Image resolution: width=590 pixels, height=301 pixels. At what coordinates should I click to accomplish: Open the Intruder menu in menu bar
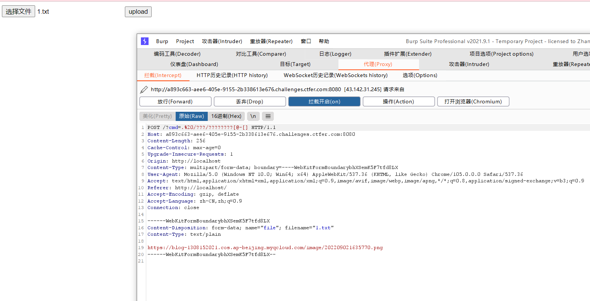coord(222,41)
